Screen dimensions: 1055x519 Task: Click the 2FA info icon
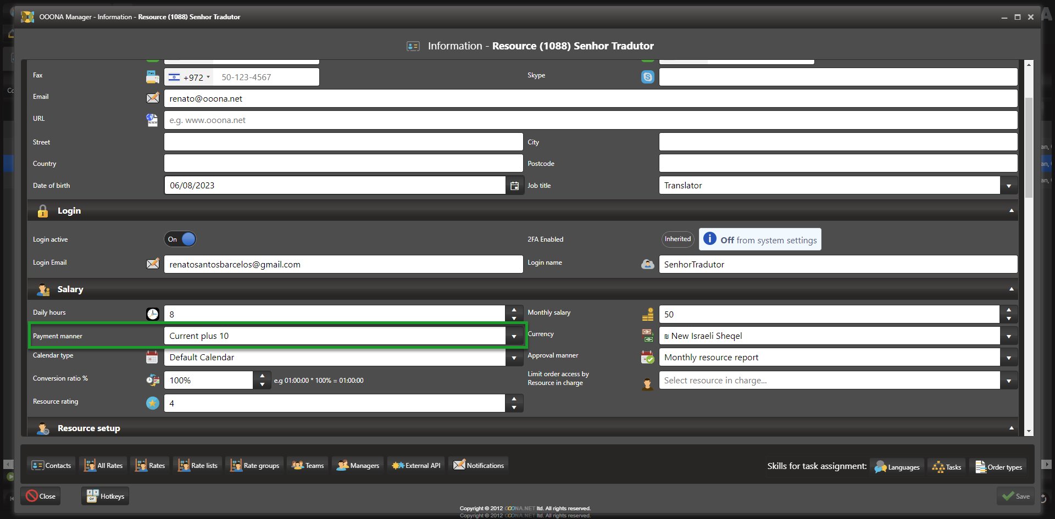[710, 239]
